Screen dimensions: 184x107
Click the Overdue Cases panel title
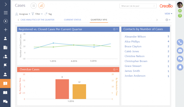coord(29,69)
